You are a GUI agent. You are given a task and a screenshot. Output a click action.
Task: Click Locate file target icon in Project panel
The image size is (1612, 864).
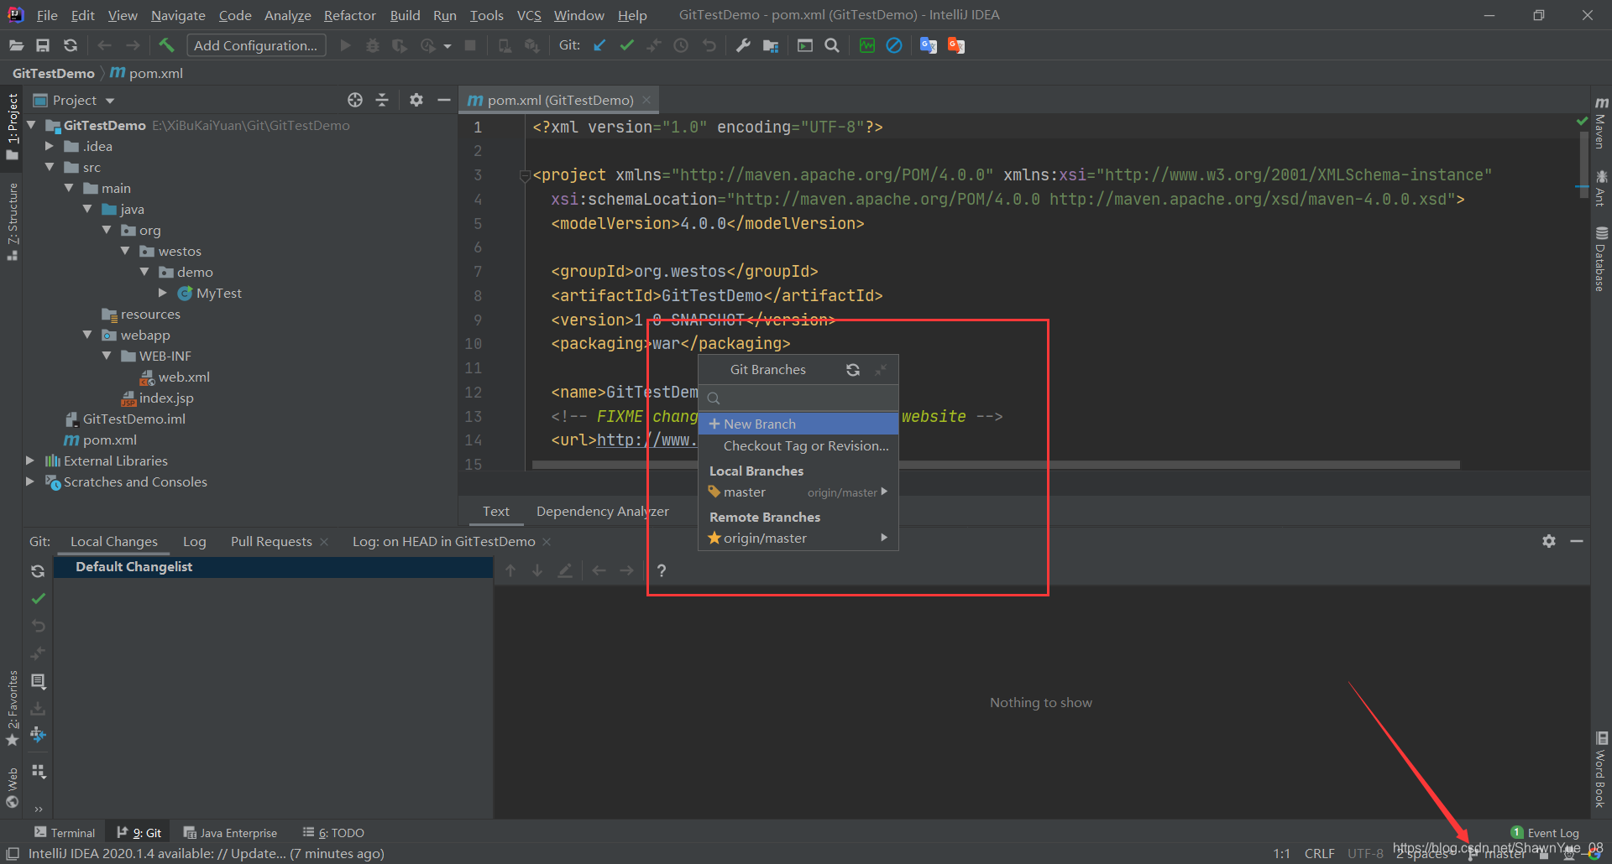click(x=355, y=100)
